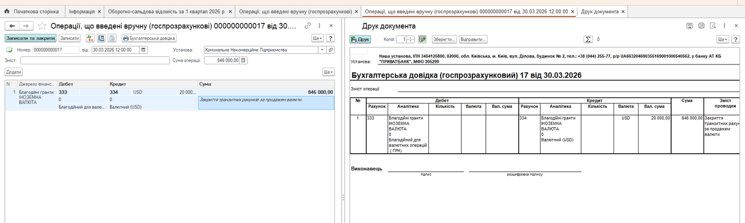745x223 pixels.
Task: Click the print form title Бухгалтерська довідка
Action: coord(466,75)
